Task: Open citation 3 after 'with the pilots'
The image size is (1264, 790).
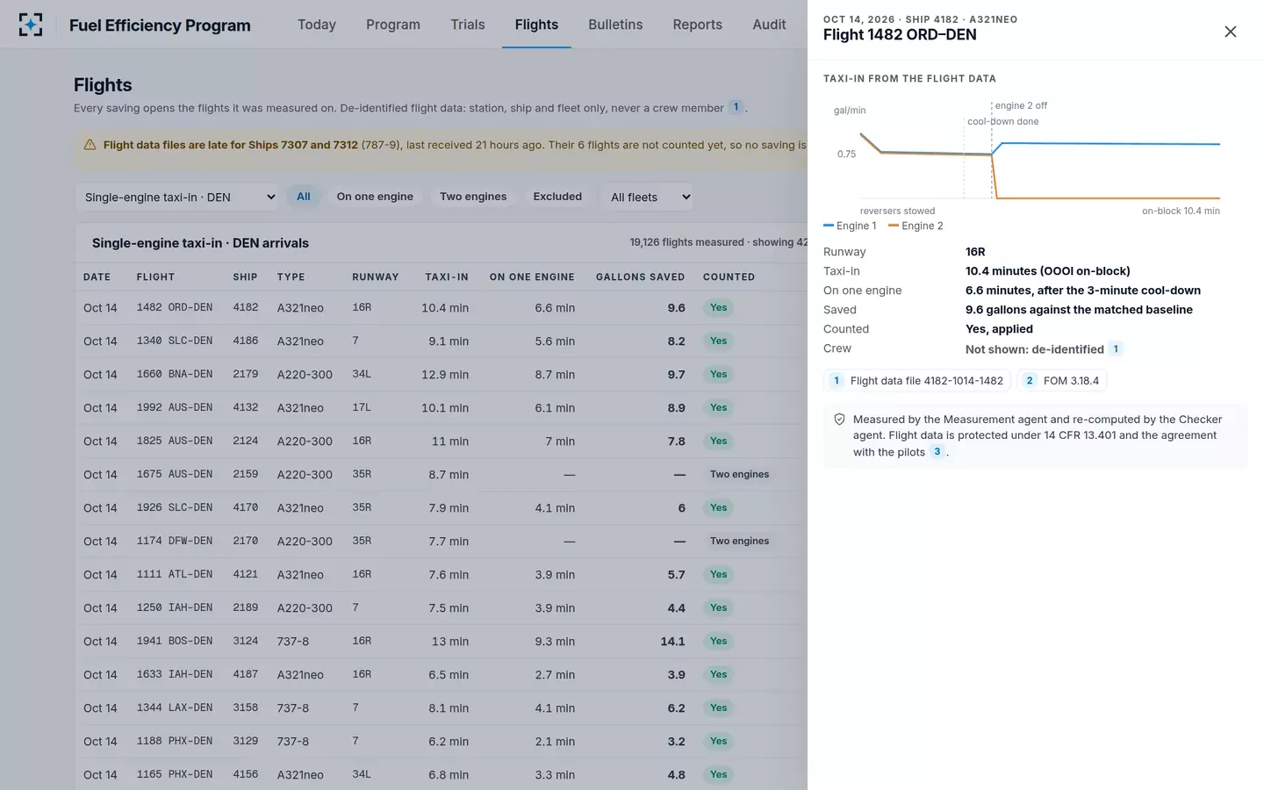Action: (x=937, y=452)
